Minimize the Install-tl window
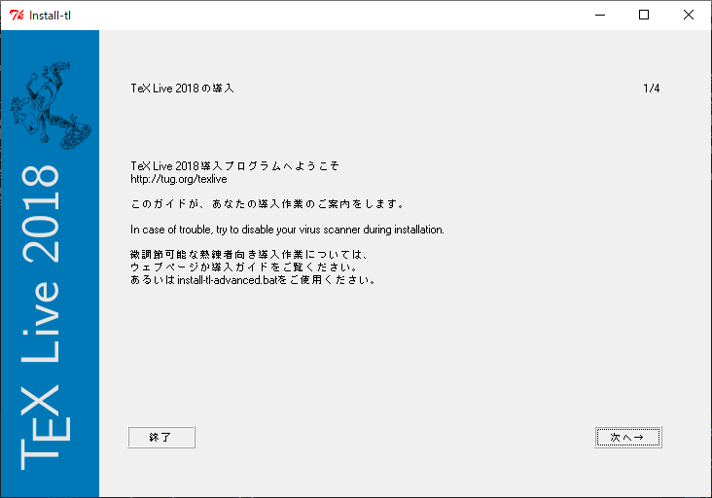712x498 pixels. (x=600, y=15)
